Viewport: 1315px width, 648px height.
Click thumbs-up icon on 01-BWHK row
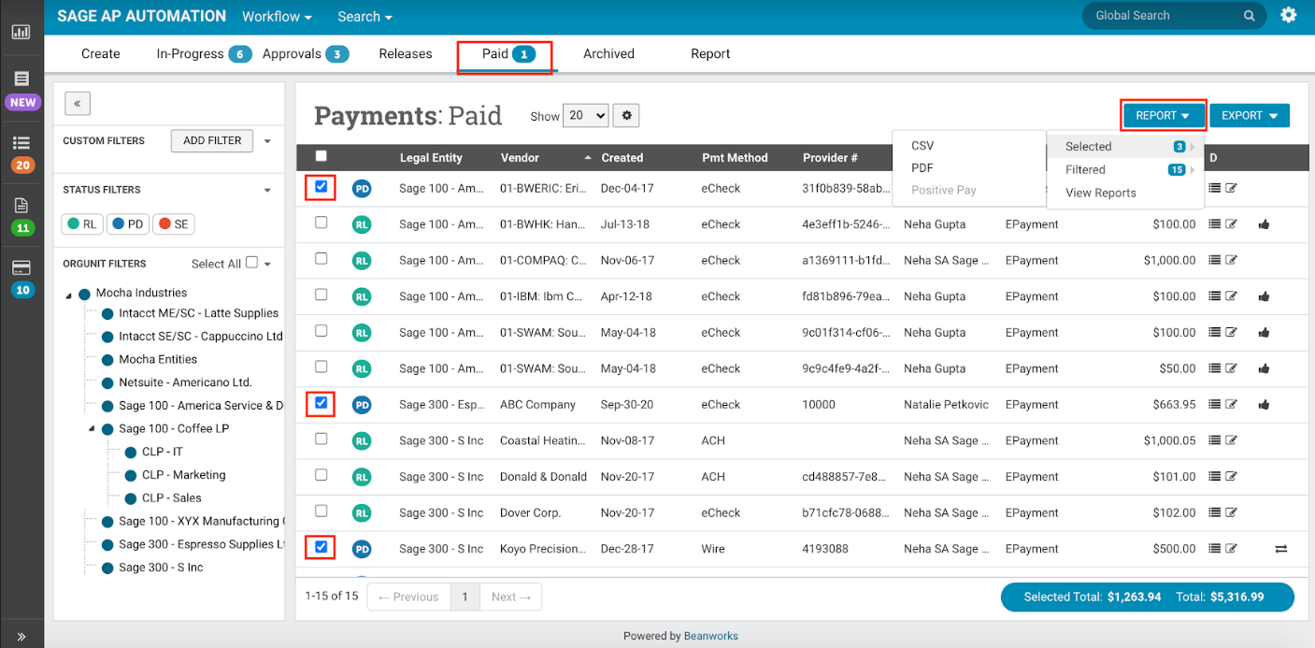pyautogui.click(x=1264, y=224)
